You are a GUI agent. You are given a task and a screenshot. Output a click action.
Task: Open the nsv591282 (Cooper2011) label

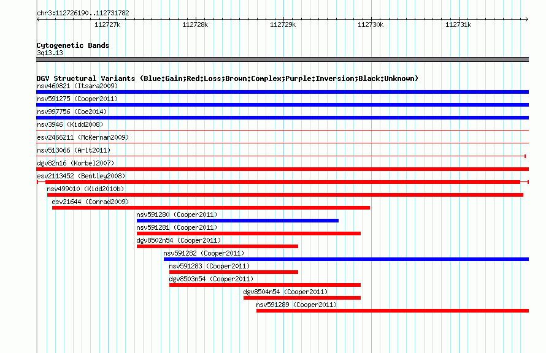click(204, 253)
